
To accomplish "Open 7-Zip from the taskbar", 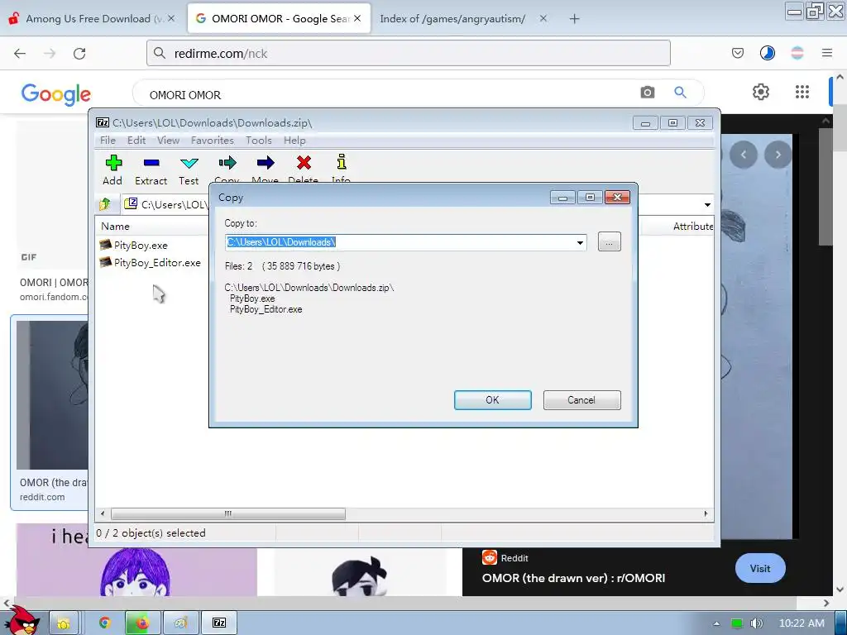I will 219,623.
